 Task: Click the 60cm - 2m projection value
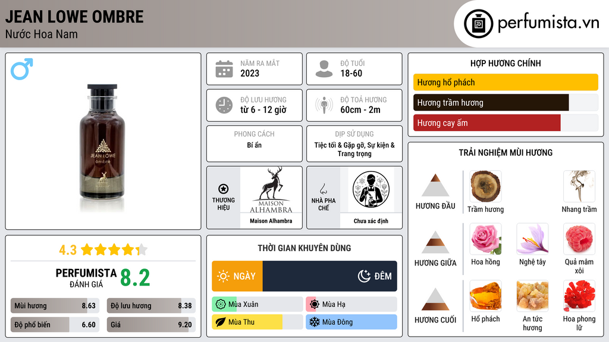[360, 110]
